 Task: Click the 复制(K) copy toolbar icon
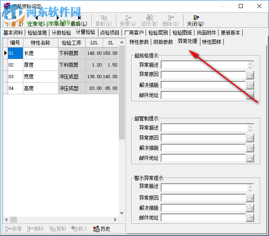[x=103, y=21]
